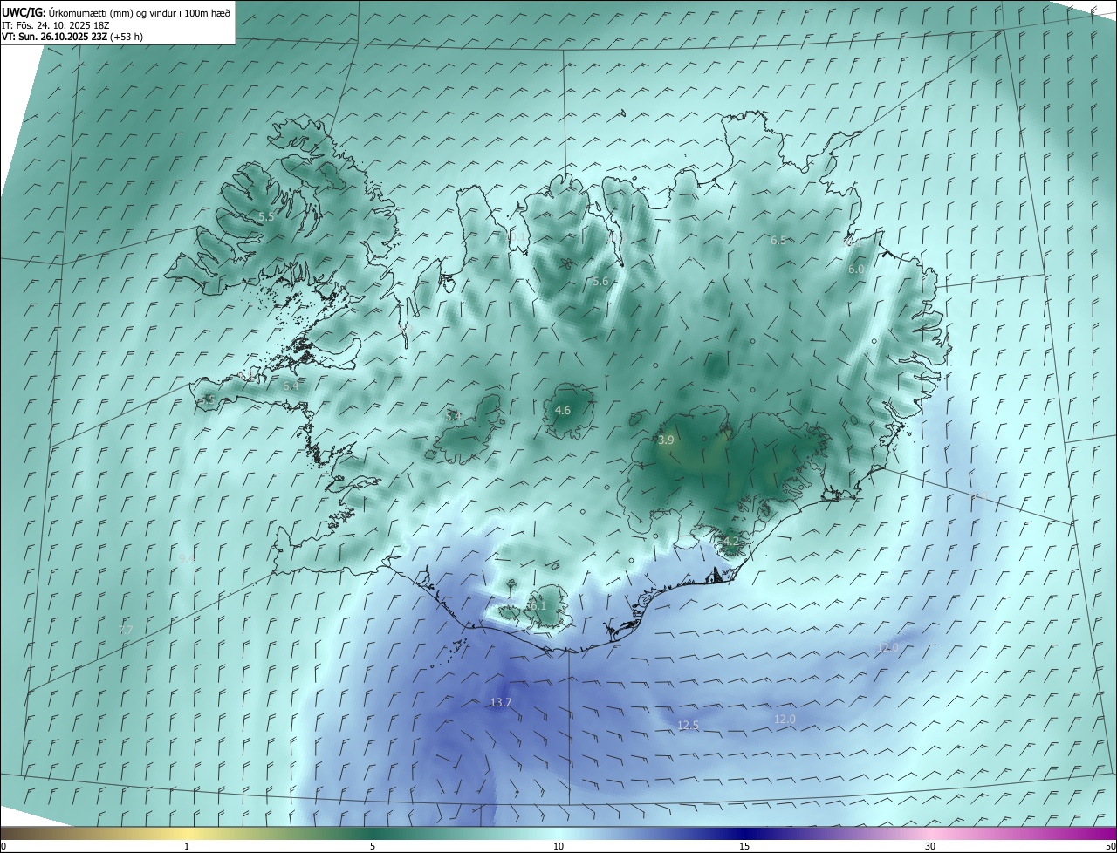Click the 5.5 value on the Westfjords
1117x853 pixels.
coord(266,216)
